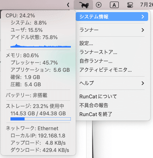Expand the ヘルプ submenu chevron
Screen dimensions: 153x158
pos(143,83)
